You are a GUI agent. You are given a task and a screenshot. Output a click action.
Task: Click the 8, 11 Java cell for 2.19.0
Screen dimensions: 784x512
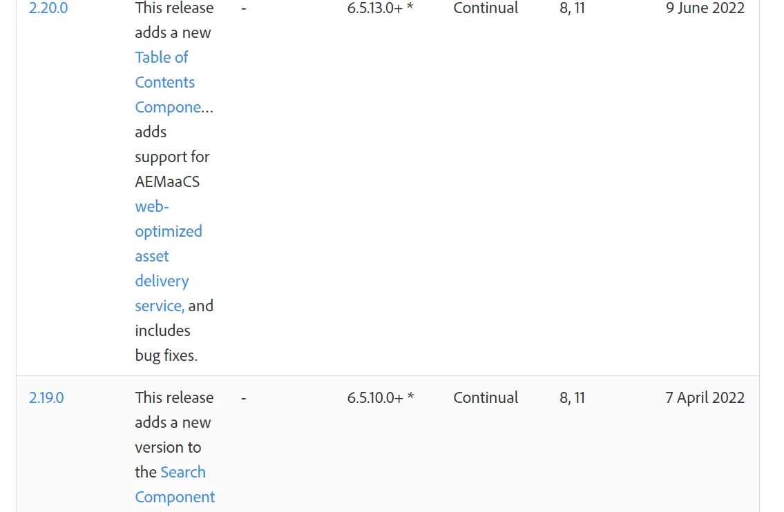click(572, 397)
